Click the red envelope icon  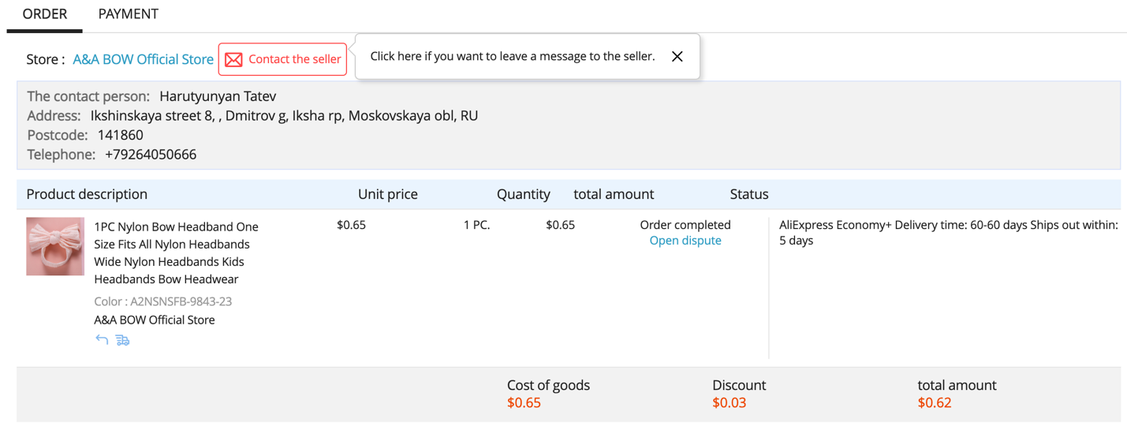pyautogui.click(x=233, y=60)
